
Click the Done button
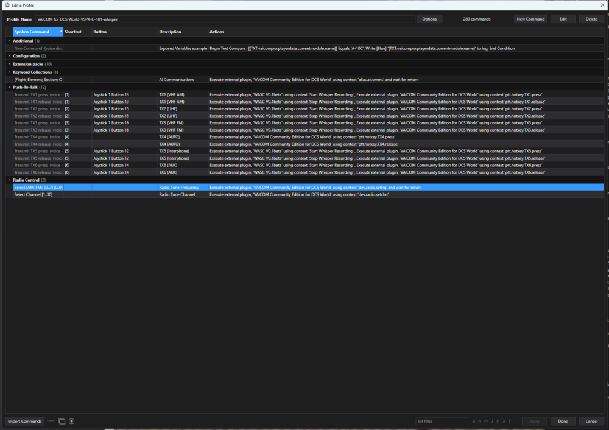563,421
